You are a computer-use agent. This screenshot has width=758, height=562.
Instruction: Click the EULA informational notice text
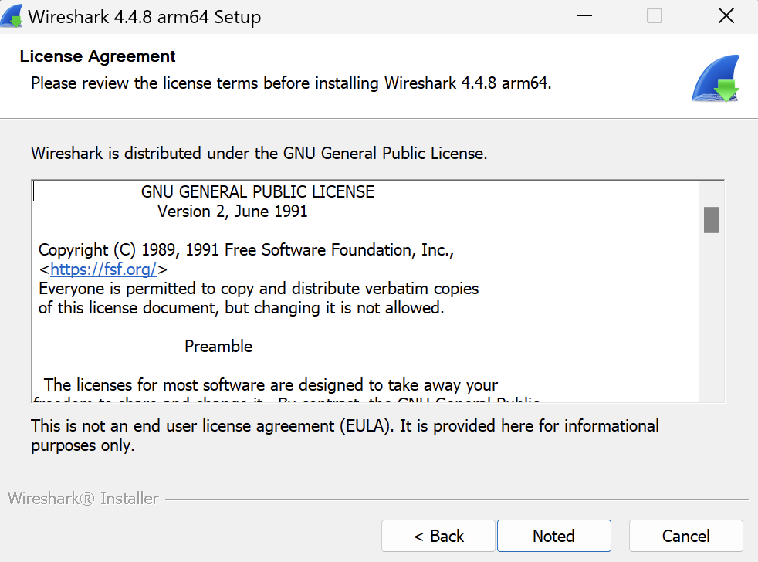344,435
